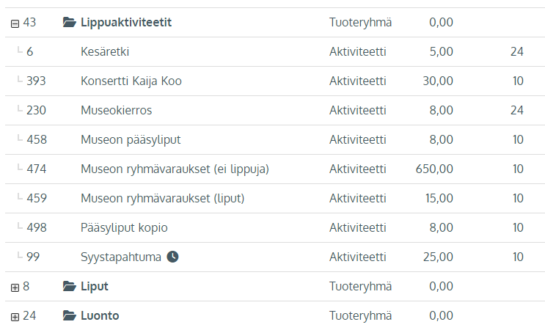Image resolution: width=545 pixels, height=330 pixels.
Task: Open the Museokierros activity
Action: [x=116, y=111]
